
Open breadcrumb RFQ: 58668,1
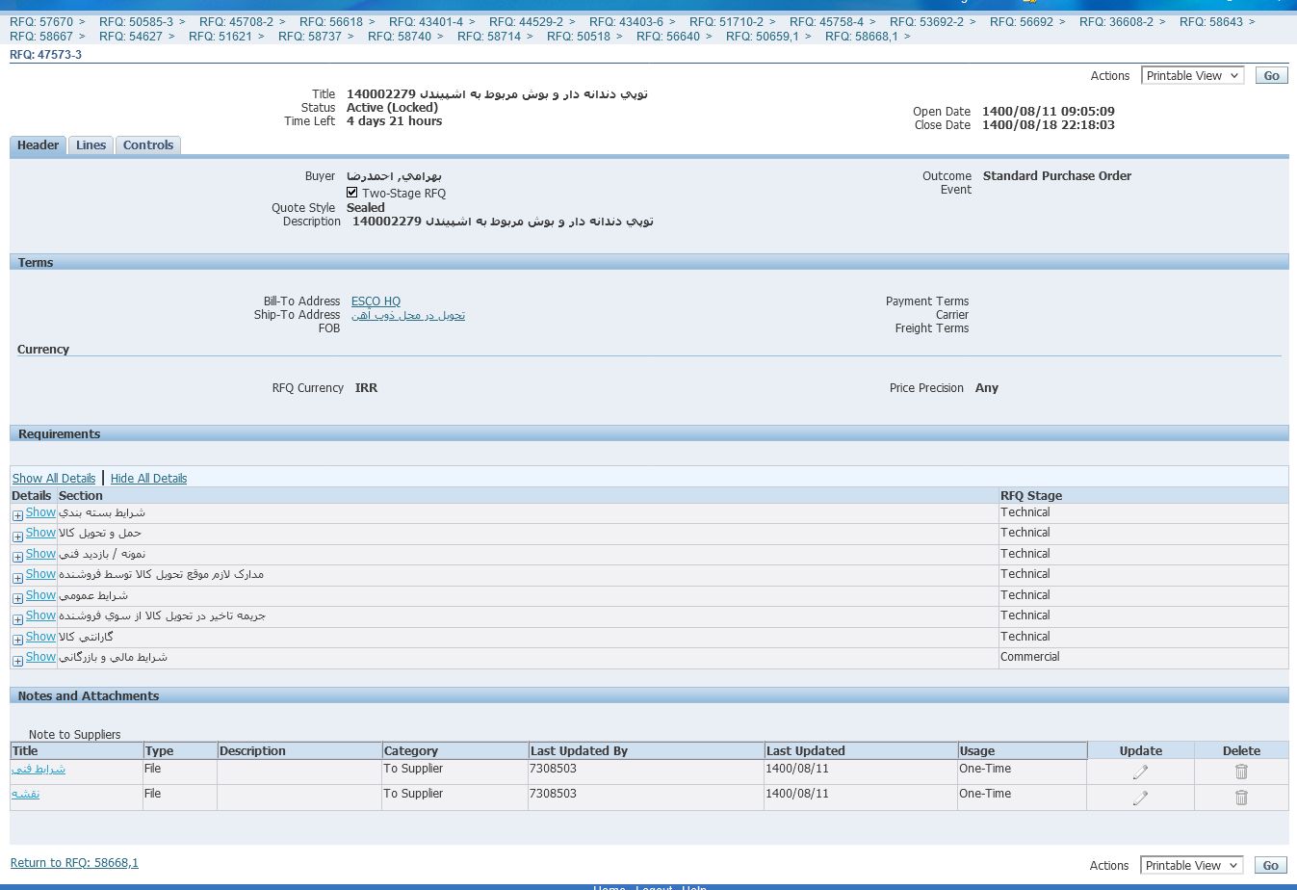[862, 36]
